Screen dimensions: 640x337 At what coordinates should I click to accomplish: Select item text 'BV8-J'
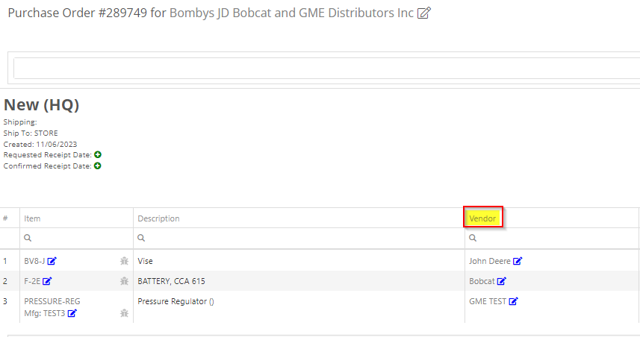pyautogui.click(x=34, y=261)
